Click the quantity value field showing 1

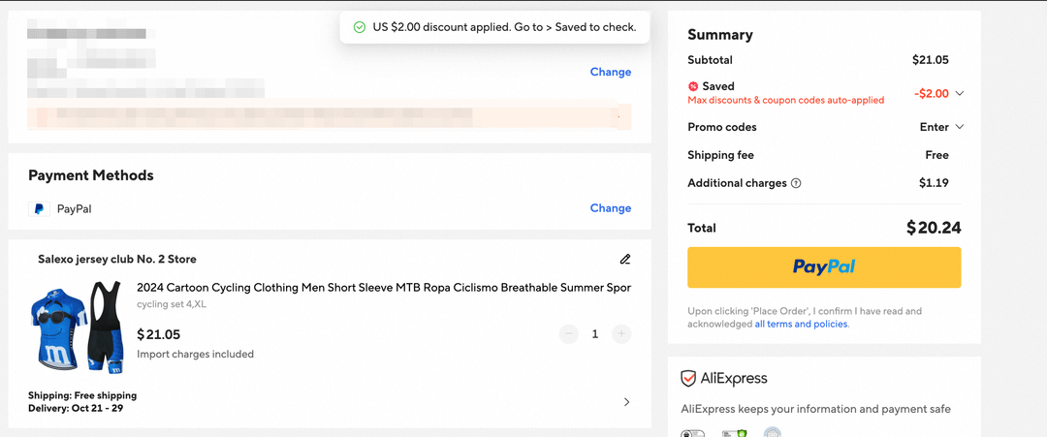pos(595,334)
